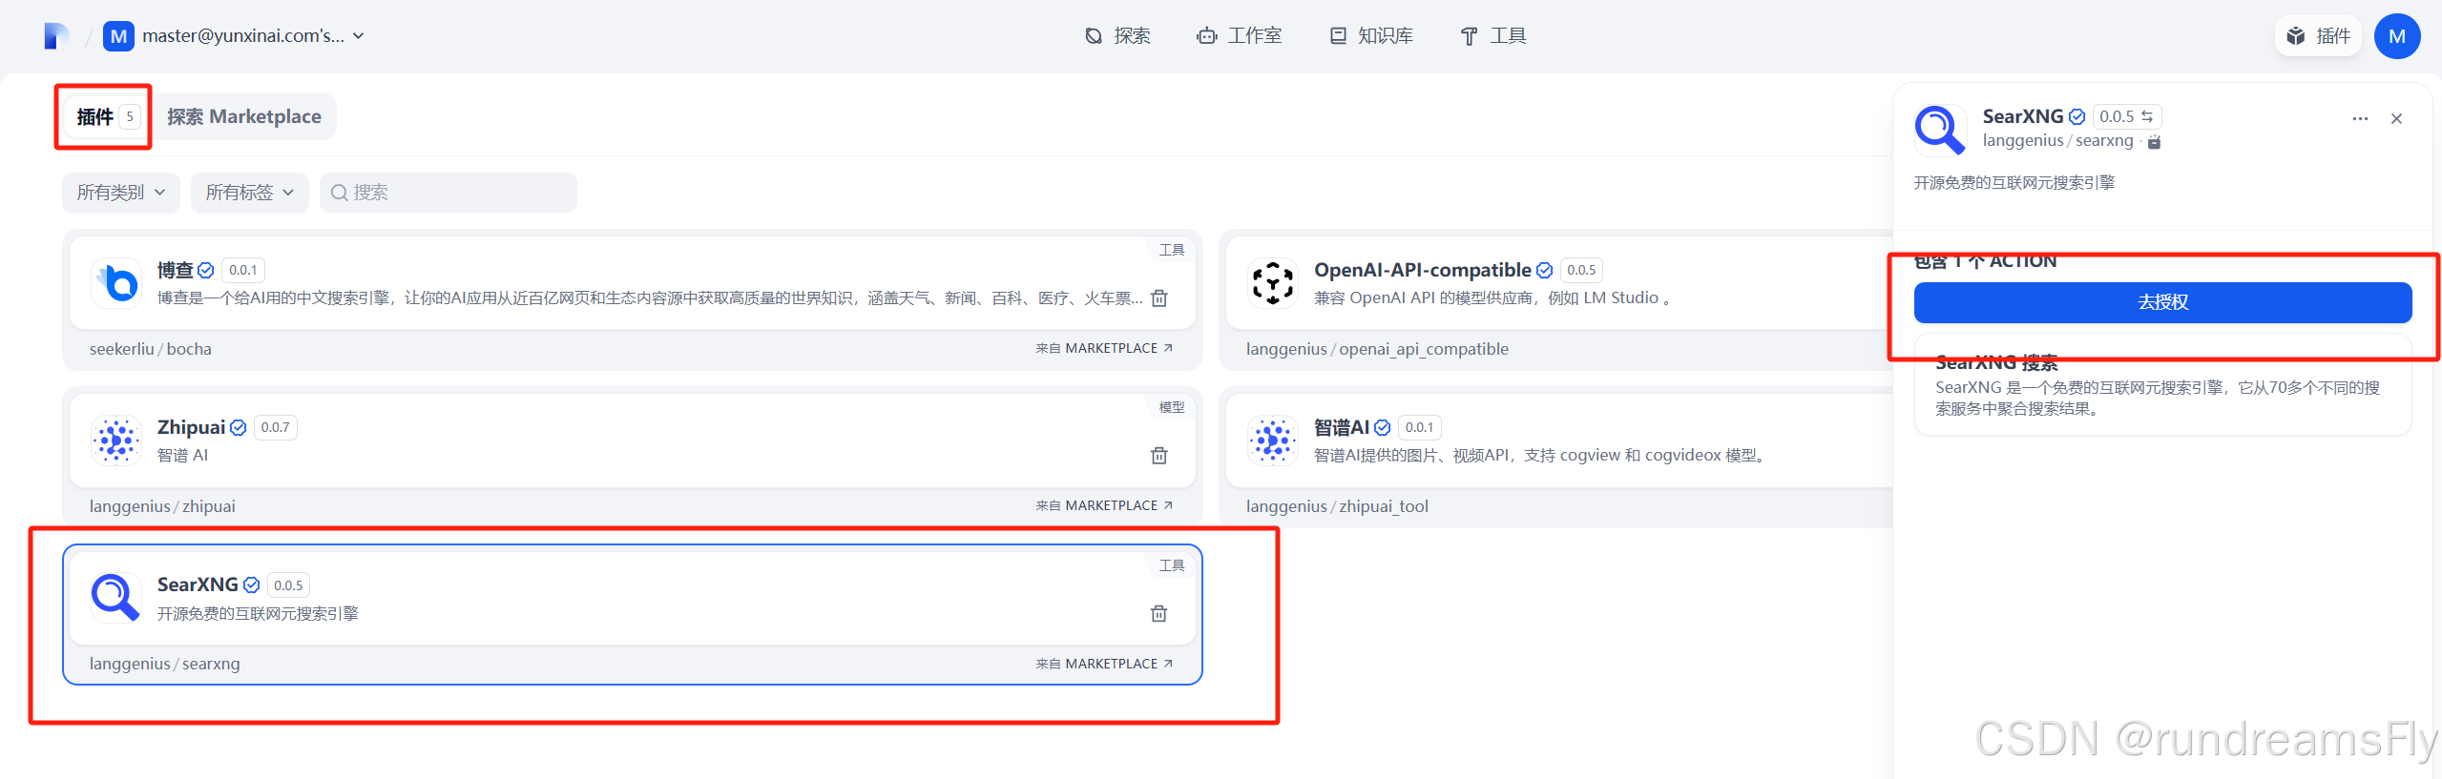
Task: Click the 智谱AI plugin logo
Action: tap(1273, 441)
